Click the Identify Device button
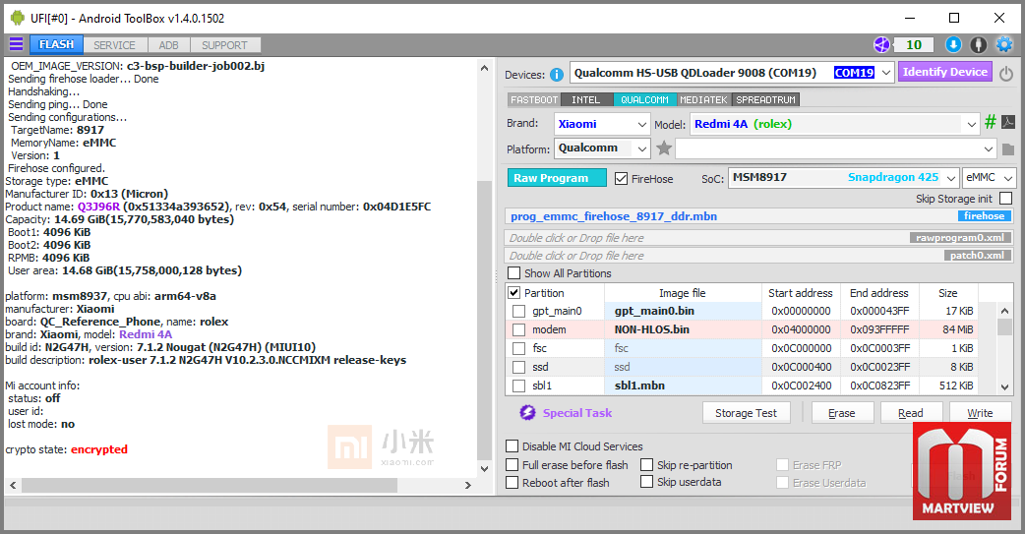The height and width of the screenshot is (534, 1025). click(x=944, y=72)
